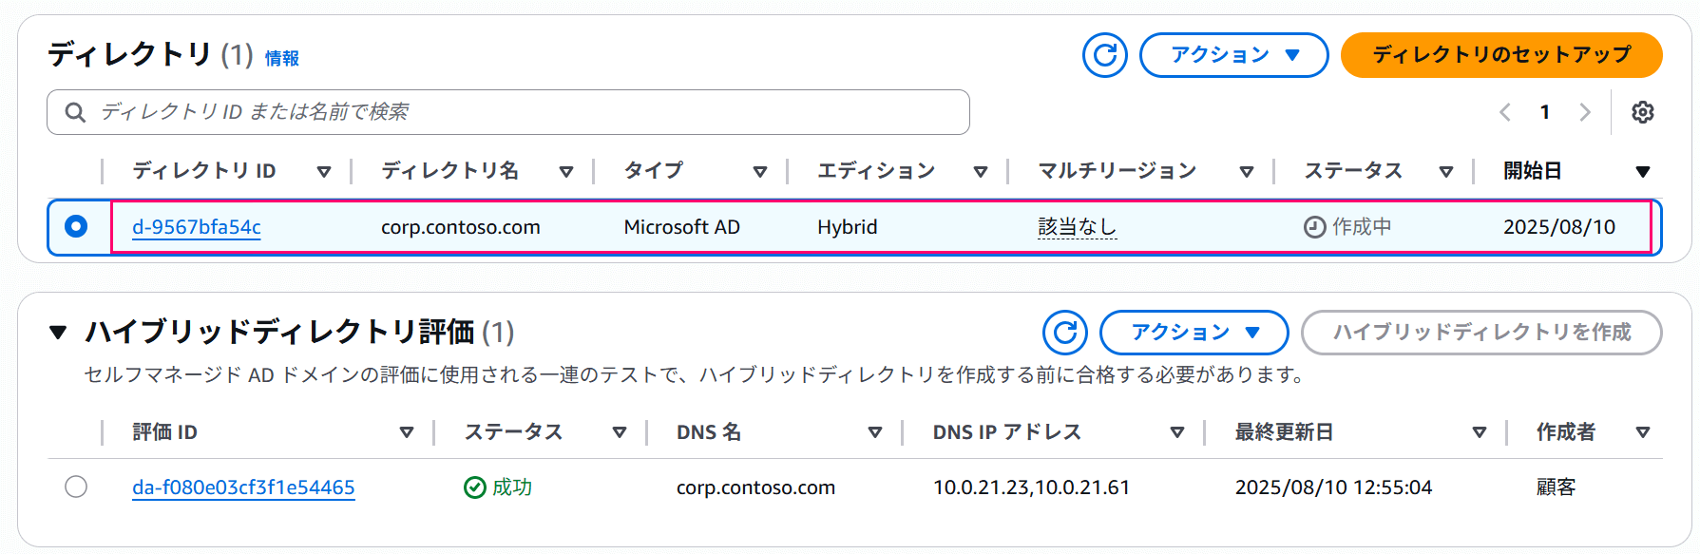Sort by 開始日 column

click(x=1643, y=172)
